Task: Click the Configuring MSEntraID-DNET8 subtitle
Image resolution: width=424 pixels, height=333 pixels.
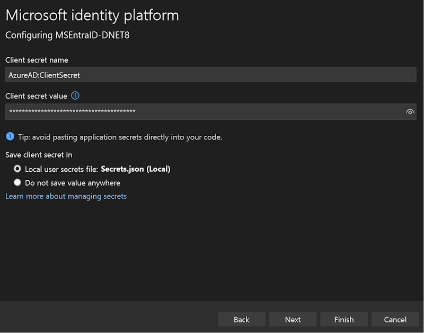Action: 67,36
